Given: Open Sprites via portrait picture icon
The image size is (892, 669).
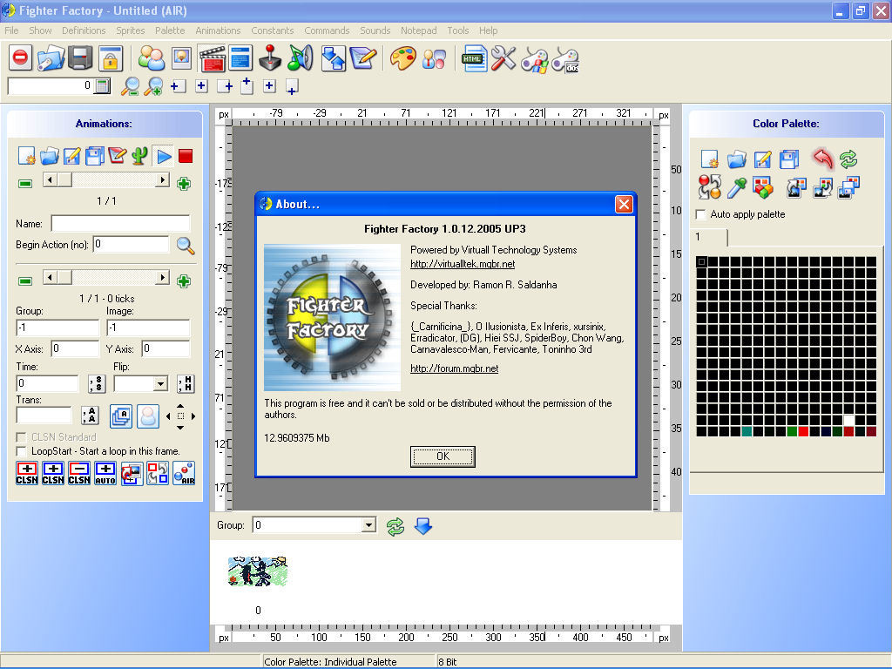Looking at the screenshot, I should click(181, 57).
